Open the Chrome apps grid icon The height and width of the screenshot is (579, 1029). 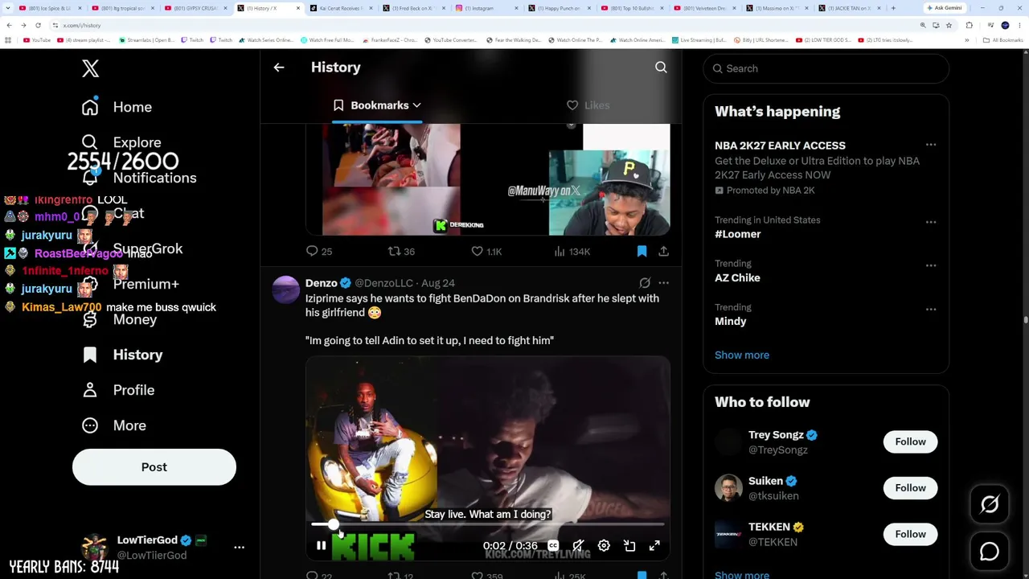tap(9, 40)
